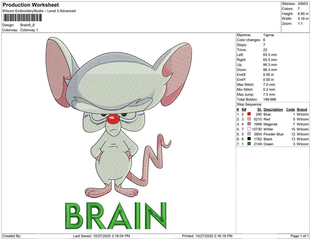The image size is (311, 239).
Task: Click the Code column header
Action: point(290,109)
